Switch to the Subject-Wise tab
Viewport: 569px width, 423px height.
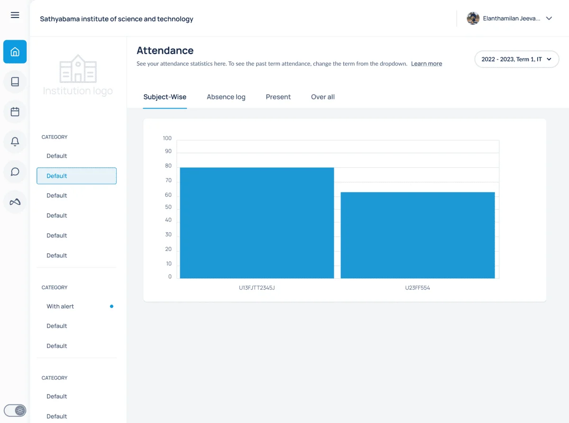(165, 97)
